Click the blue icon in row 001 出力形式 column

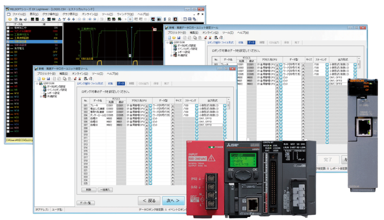(x=225, y=105)
